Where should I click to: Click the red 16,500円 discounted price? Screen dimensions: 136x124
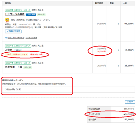[x=101, y=52]
